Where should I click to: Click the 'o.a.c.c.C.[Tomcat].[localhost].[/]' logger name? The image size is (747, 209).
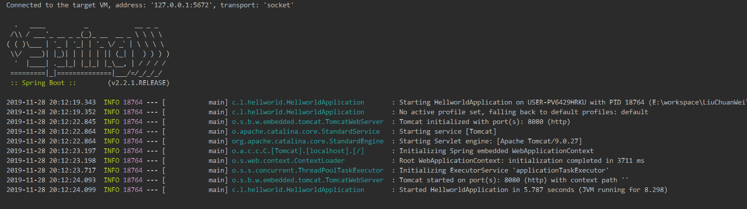(298, 151)
